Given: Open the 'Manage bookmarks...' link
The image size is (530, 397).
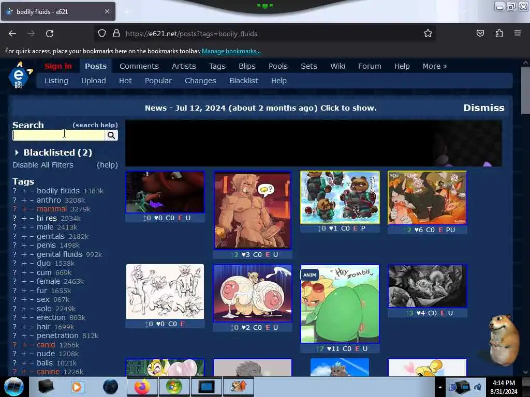Looking at the screenshot, I should tap(231, 51).
